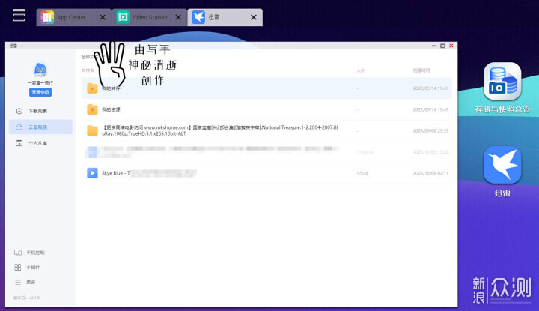The image size is (539, 311).
Task: Maximize the 迅雷 window
Action: 442,46
